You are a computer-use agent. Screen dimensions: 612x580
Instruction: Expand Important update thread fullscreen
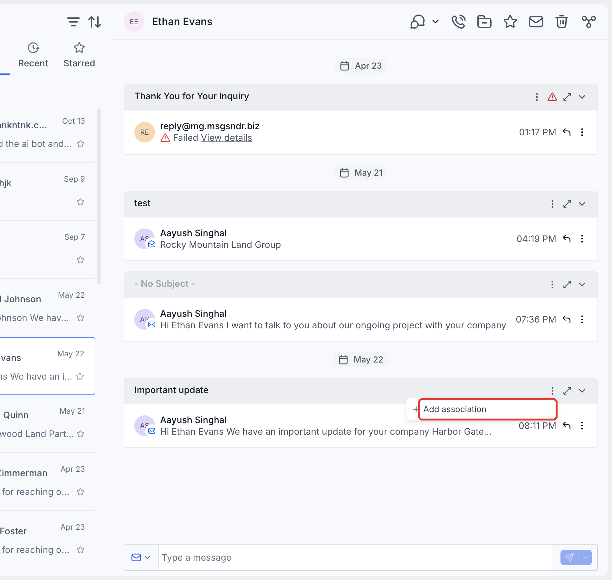tap(567, 391)
